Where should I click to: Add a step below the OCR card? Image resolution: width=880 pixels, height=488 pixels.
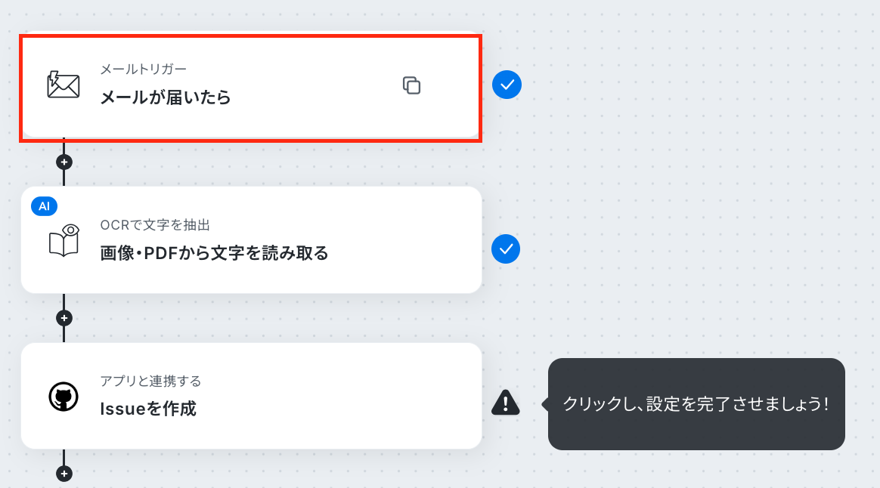64,318
